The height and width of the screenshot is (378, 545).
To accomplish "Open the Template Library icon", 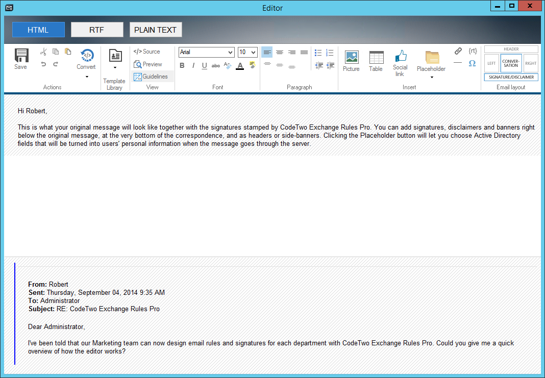I will click(115, 56).
